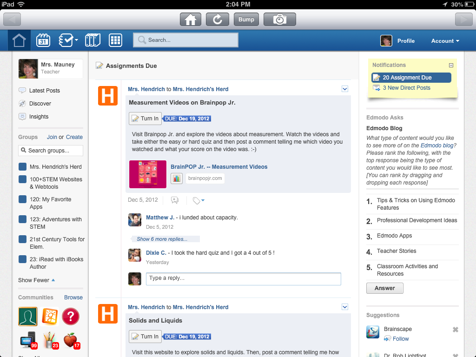The image size is (476, 357).
Task: Expand the Measurement Videos post options arrow
Action: [x=345, y=89]
